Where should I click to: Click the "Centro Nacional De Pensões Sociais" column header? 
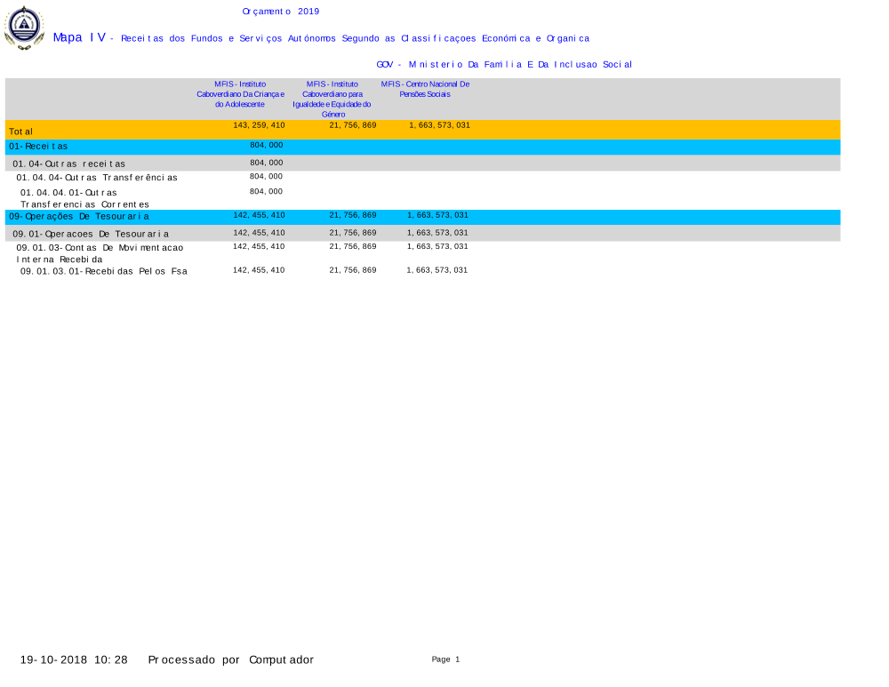tap(425, 89)
